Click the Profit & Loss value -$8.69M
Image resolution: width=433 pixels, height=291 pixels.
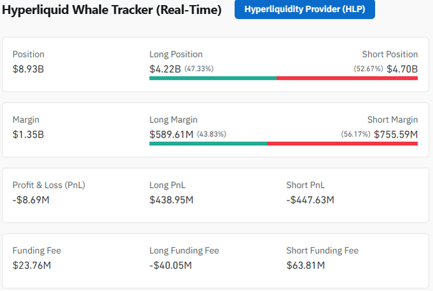(x=31, y=200)
